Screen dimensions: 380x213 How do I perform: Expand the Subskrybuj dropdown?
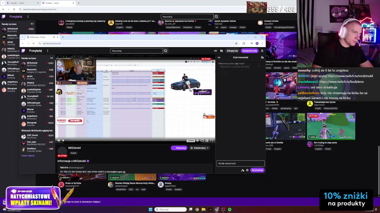click(207, 148)
